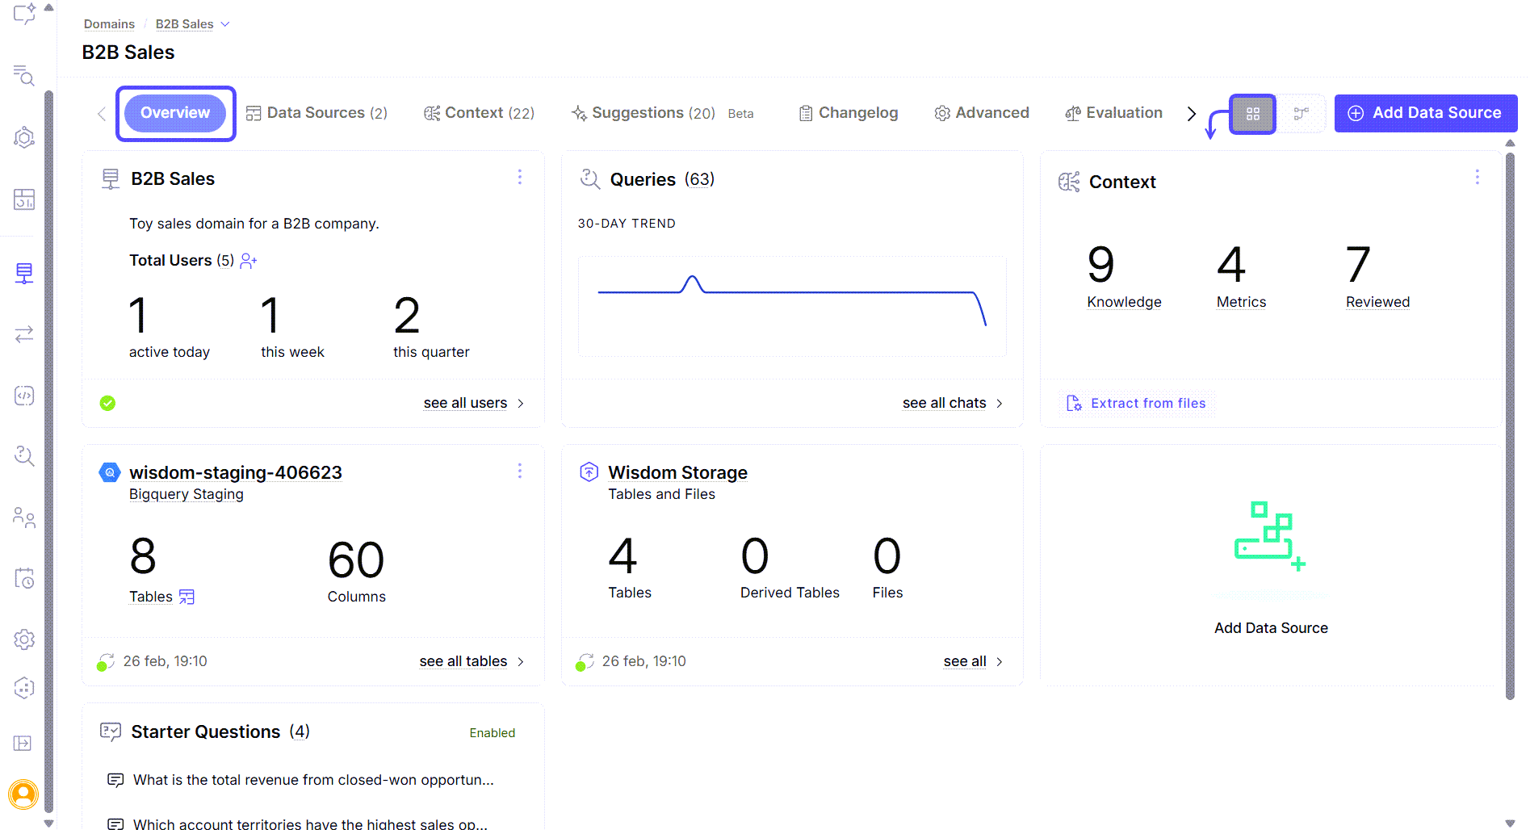
Task: Open the B2B Sales card options menu
Action: pyautogui.click(x=520, y=177)
